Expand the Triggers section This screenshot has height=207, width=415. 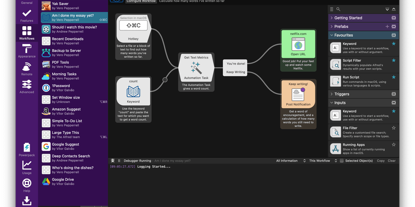342,94
